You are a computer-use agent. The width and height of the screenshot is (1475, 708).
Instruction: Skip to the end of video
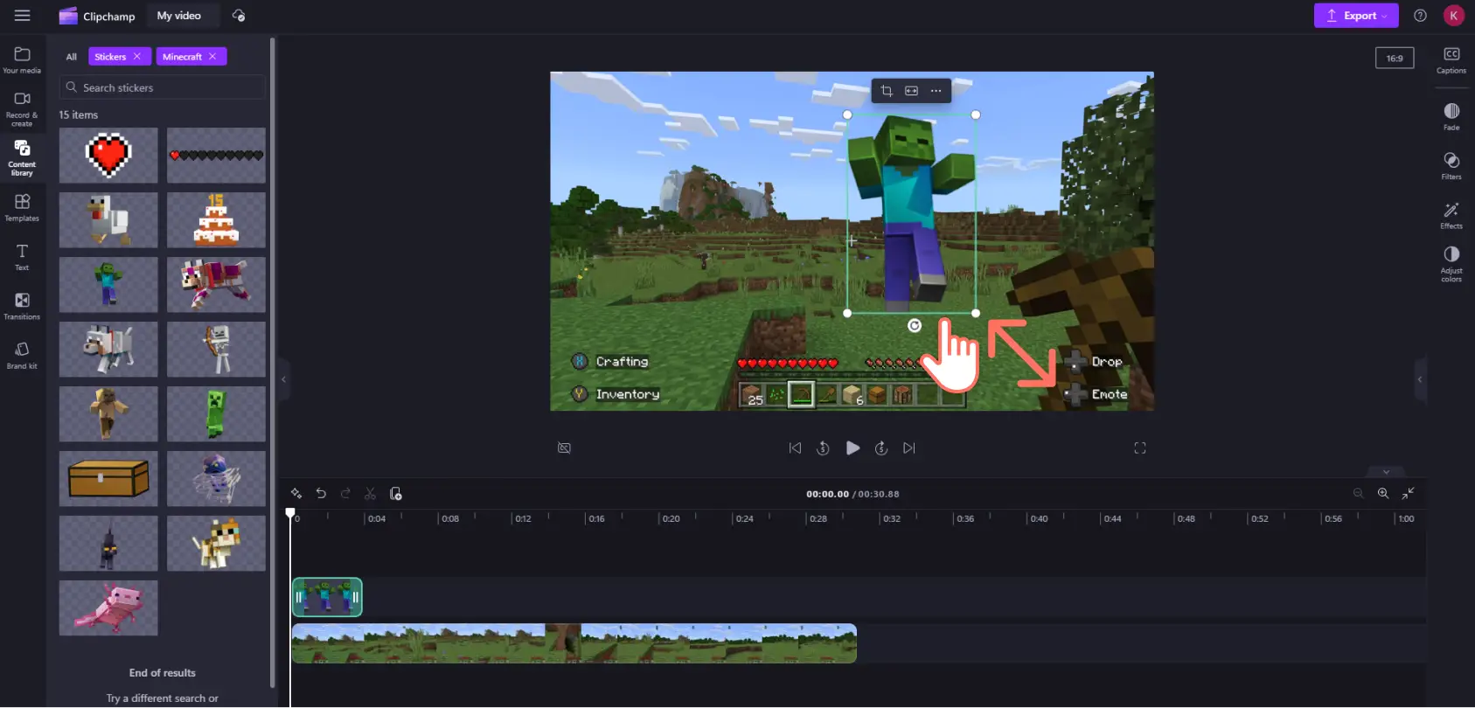[x=909, y=448]
